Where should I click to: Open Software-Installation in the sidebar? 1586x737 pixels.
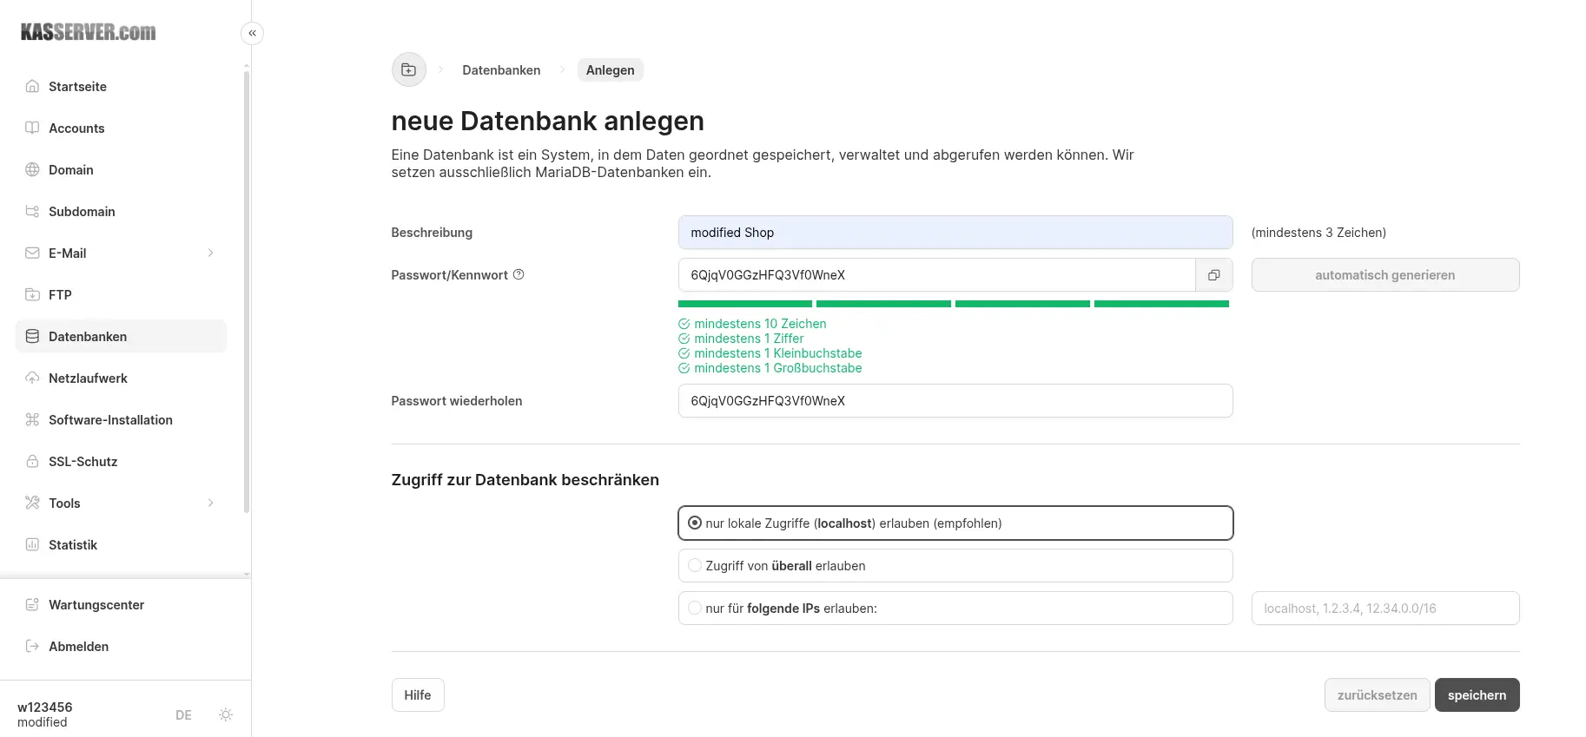click(x=110, y=420)
